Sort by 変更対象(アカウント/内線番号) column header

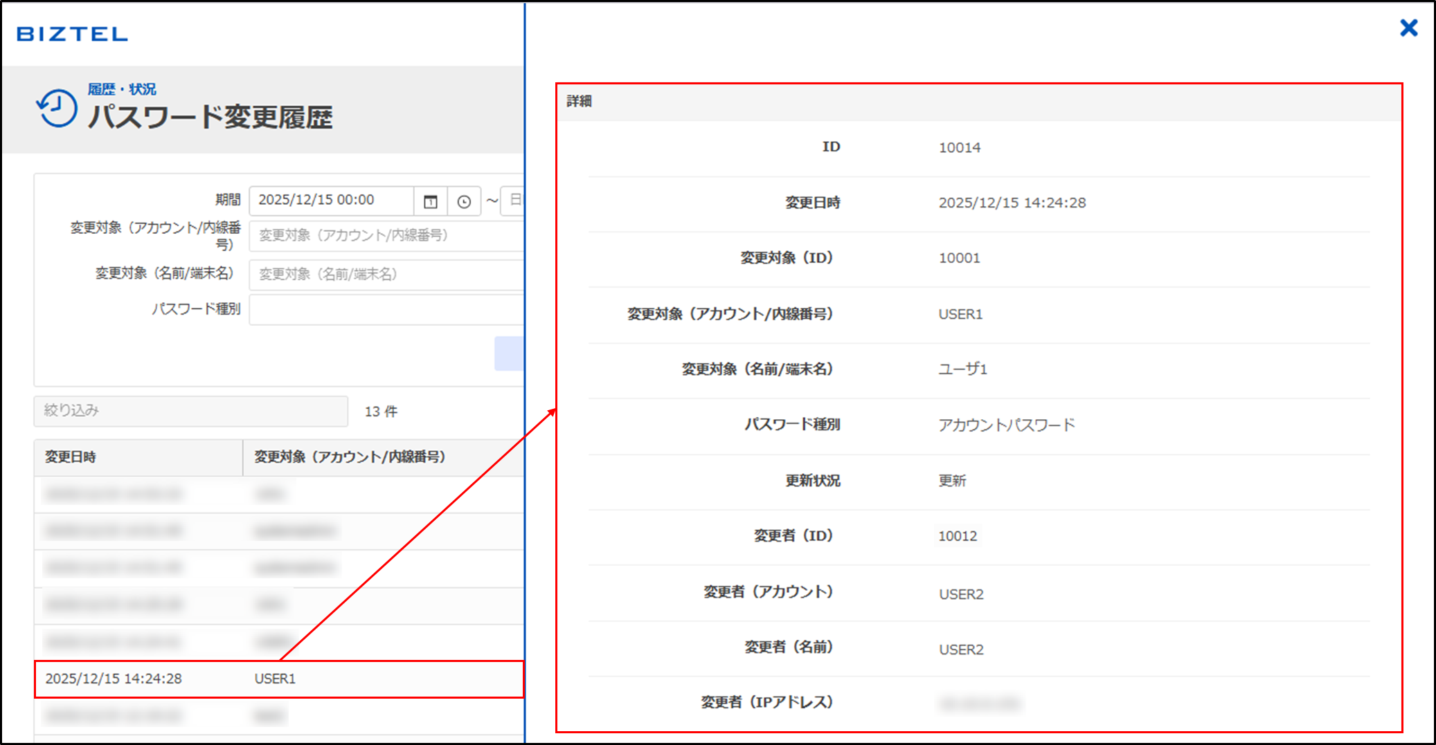(382, 457)
